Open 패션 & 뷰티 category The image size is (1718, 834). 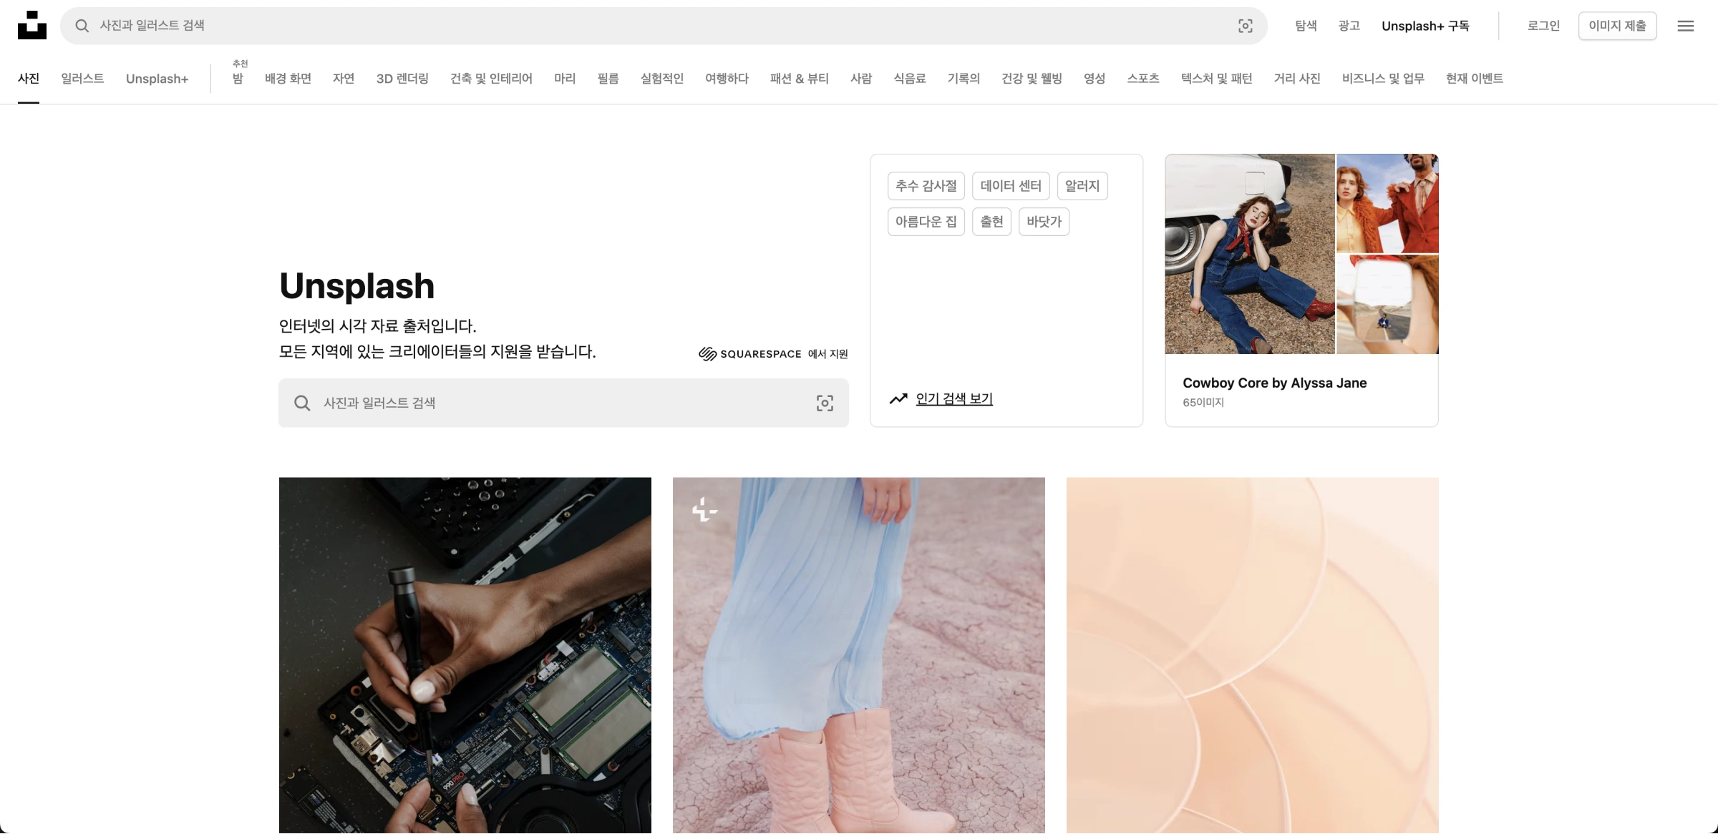point(800,79)
